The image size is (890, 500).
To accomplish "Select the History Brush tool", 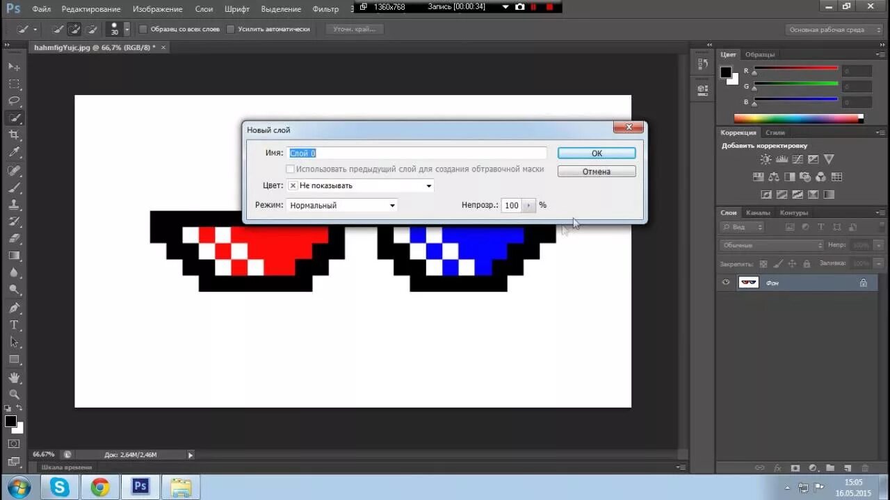I will tap(14, 222).
